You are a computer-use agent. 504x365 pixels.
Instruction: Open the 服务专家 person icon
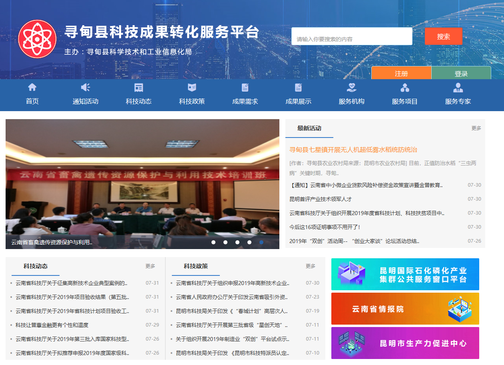(458, 88)
